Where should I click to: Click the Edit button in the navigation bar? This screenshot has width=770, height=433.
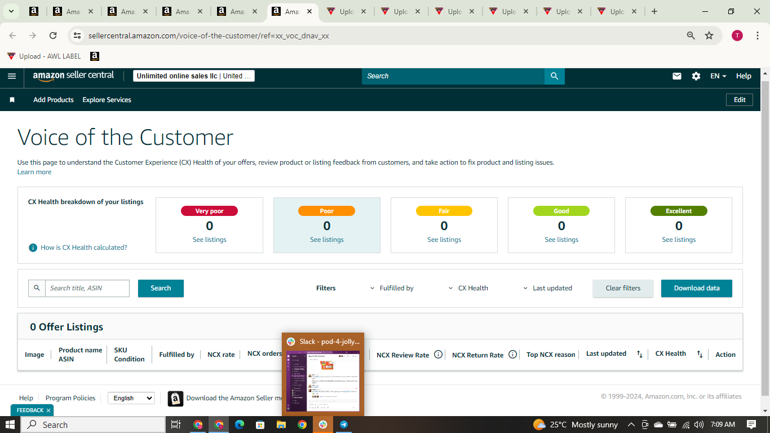[740, 100]
